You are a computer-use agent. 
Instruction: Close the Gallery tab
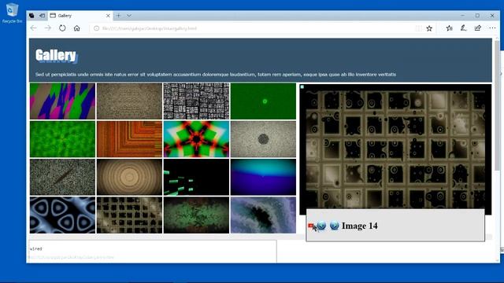(x=108, y=16)
